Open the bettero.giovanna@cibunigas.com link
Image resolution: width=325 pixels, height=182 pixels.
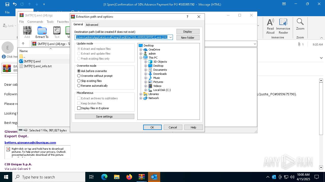(30, 143)
